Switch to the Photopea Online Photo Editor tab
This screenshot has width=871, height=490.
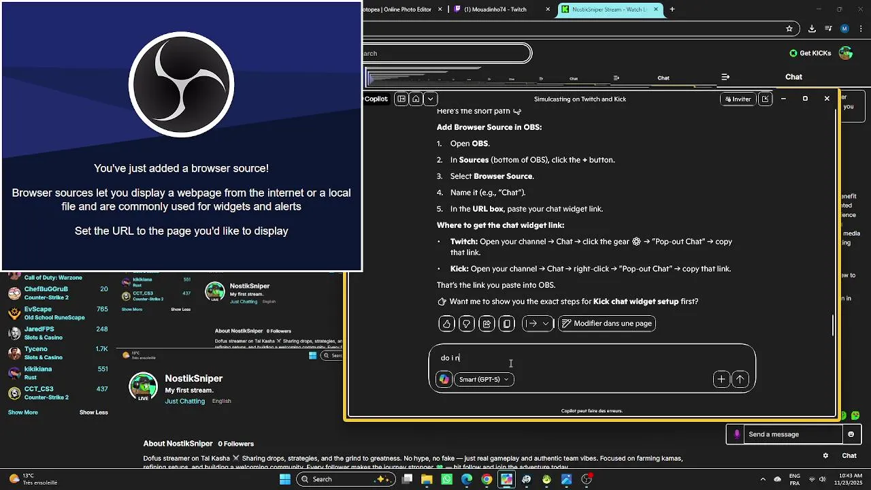coord(401,10)
